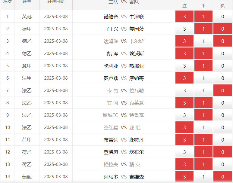Toggle win (3) for 门兴 VS 美因茨
This screenshot has height=183, width=233.
pyautogui.click(x=184, y=29)
